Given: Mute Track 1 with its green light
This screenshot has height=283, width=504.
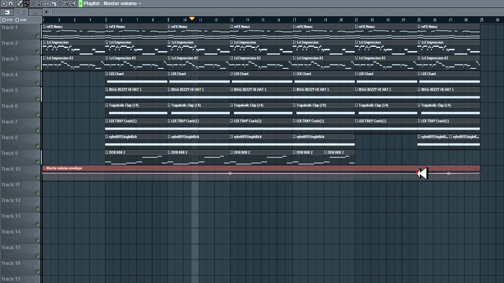Looking at the screenshot, I should [x=37, y=36].
